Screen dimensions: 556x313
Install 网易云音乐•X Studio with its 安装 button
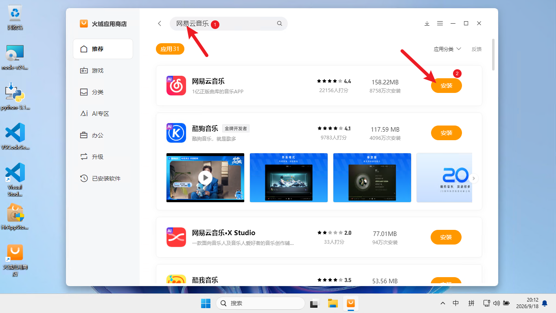(x=446, y=237)
